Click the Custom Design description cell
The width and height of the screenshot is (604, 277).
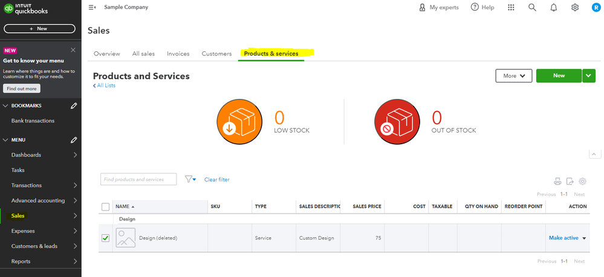317,238
